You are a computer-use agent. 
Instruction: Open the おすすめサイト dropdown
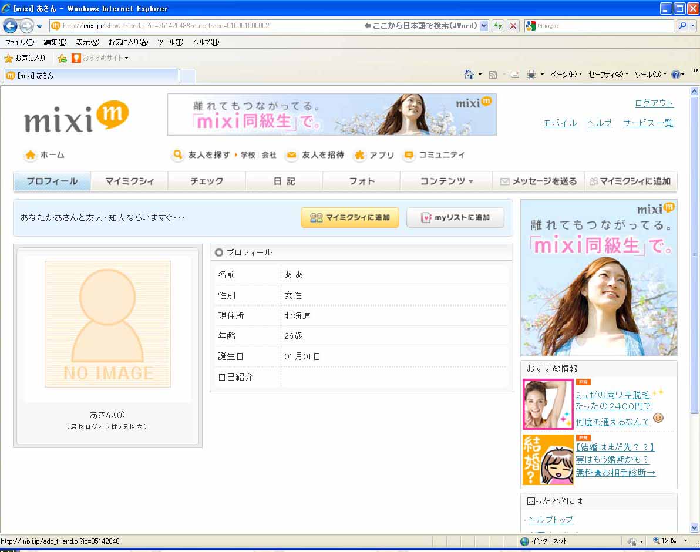pyautogui.click(x=100, y=58)
